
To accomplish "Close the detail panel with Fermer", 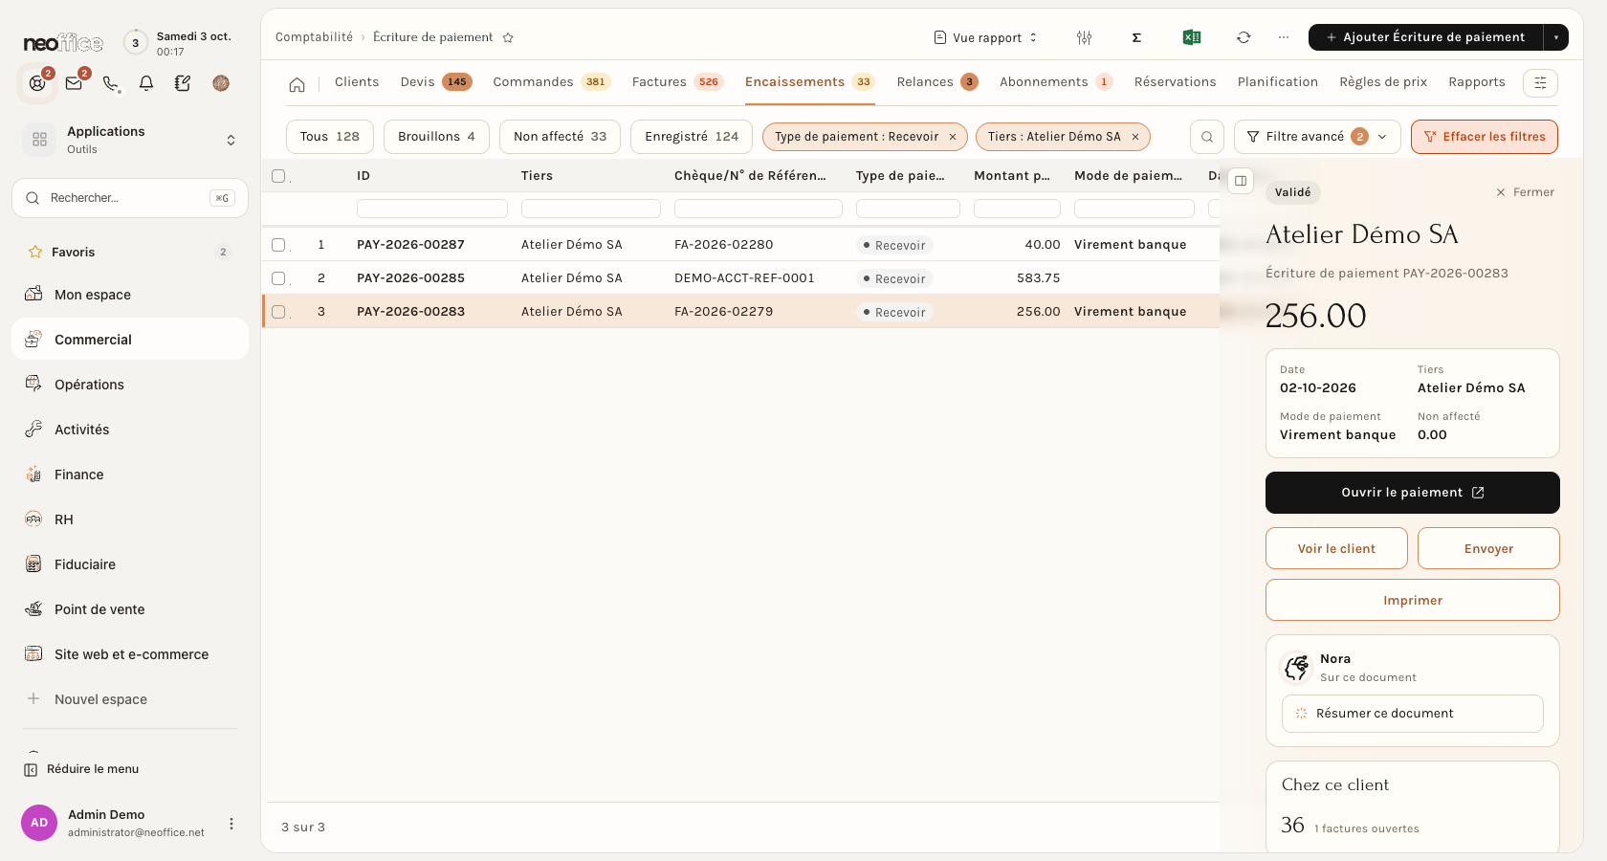I will 1525,192.
